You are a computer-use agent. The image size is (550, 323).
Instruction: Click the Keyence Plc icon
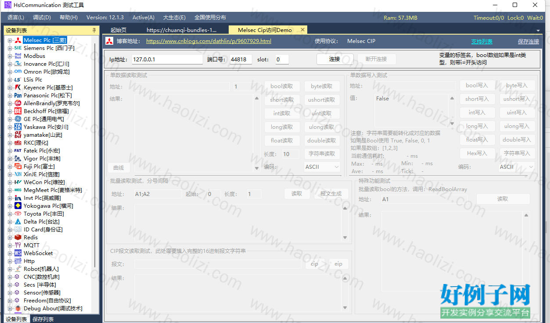[18, 88]
